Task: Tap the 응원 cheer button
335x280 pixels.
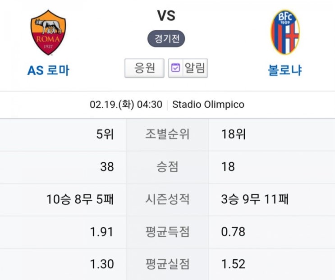Action: click(x=144, y=68)
